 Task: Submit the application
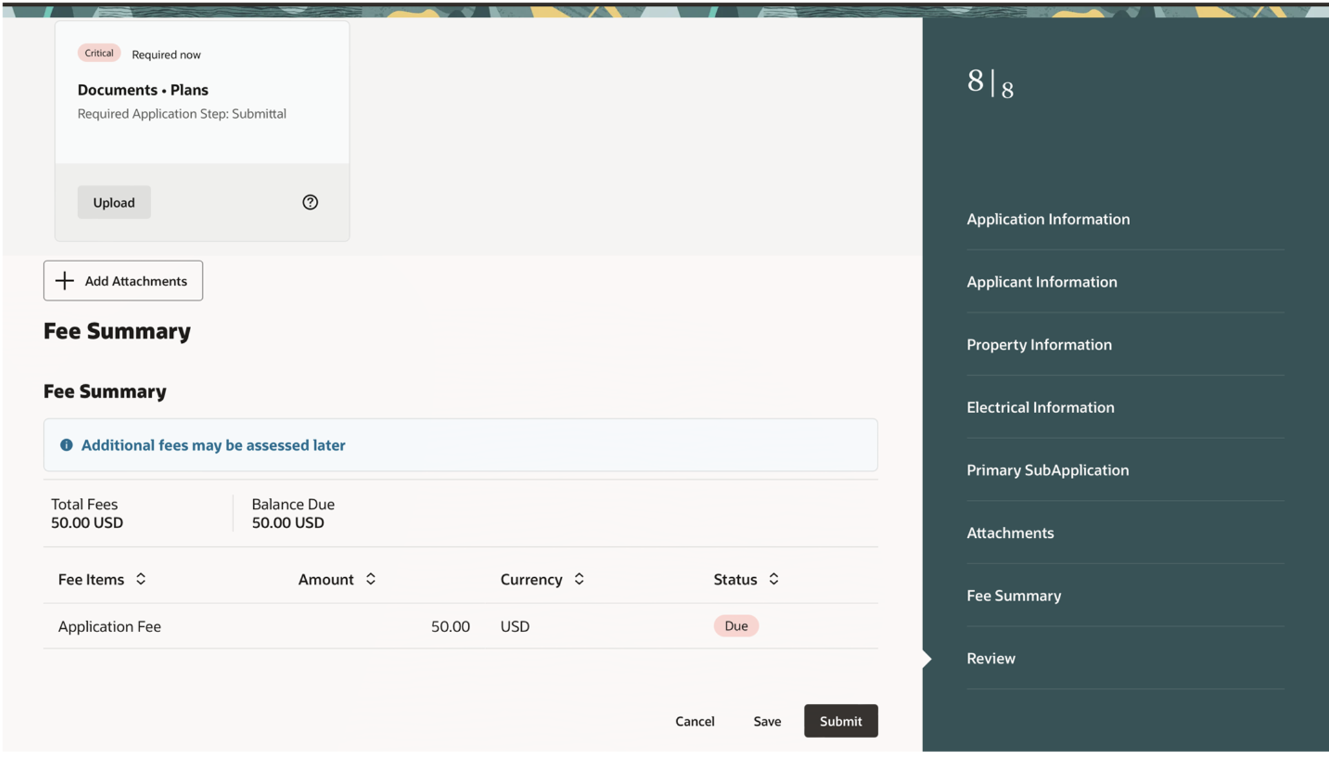[840, 721]
